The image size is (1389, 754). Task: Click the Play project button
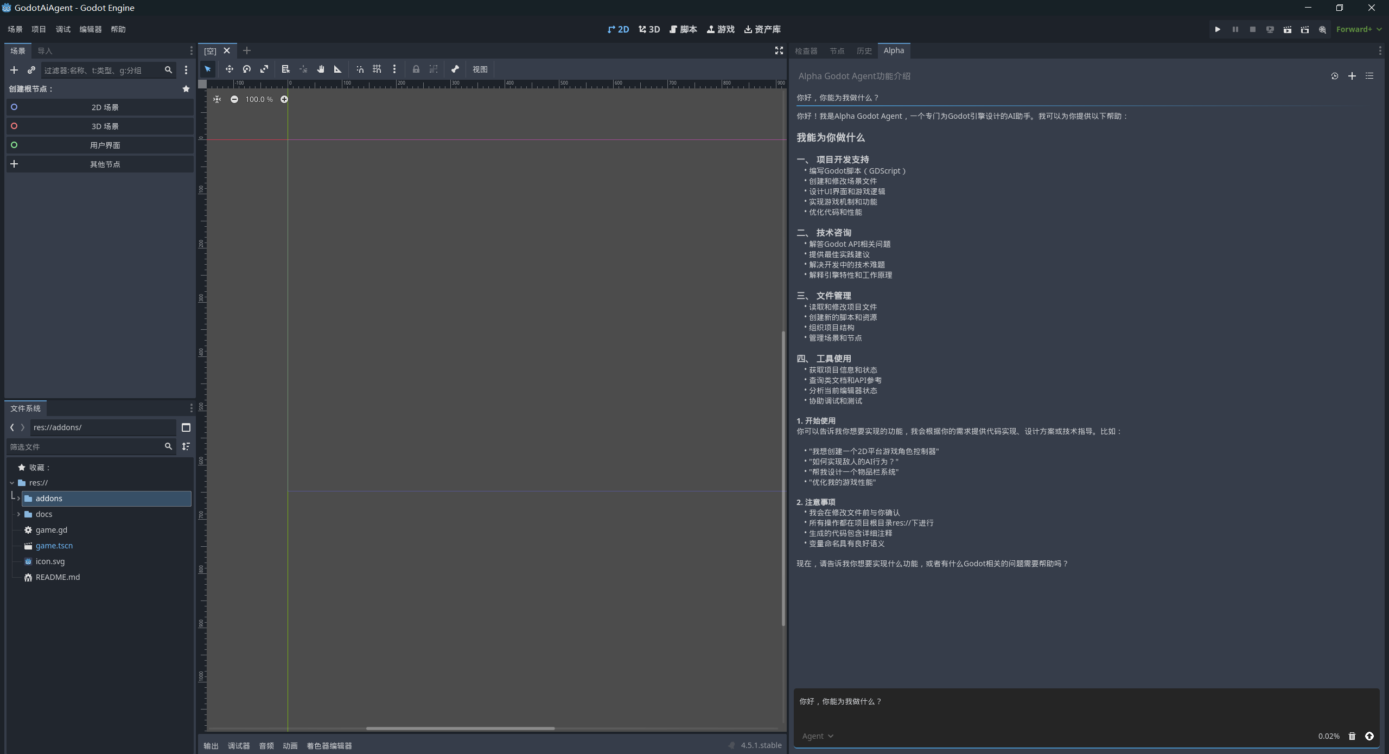[1218, 29]
